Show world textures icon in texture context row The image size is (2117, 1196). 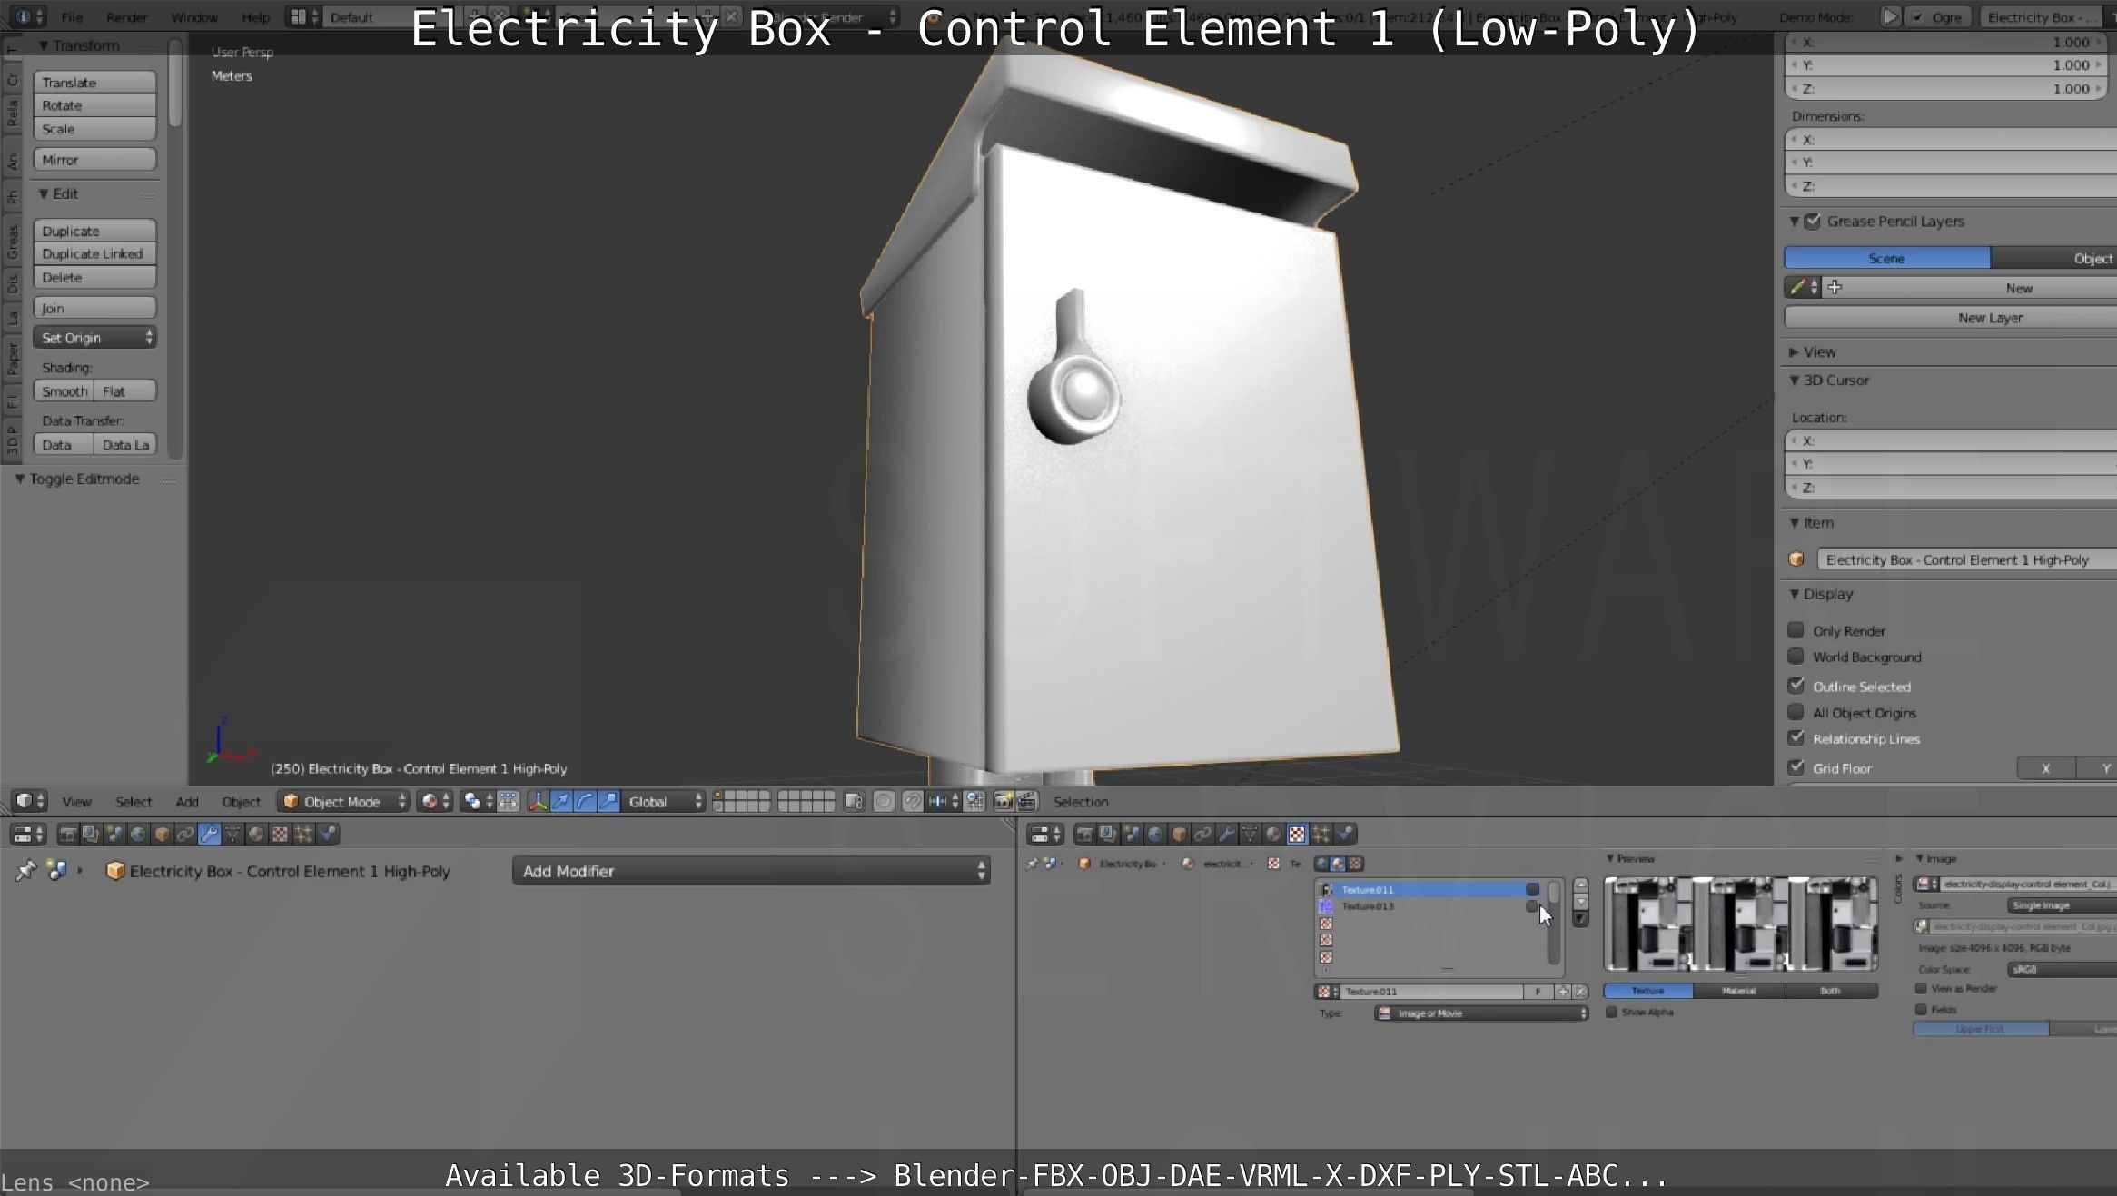click(1323, 864)
